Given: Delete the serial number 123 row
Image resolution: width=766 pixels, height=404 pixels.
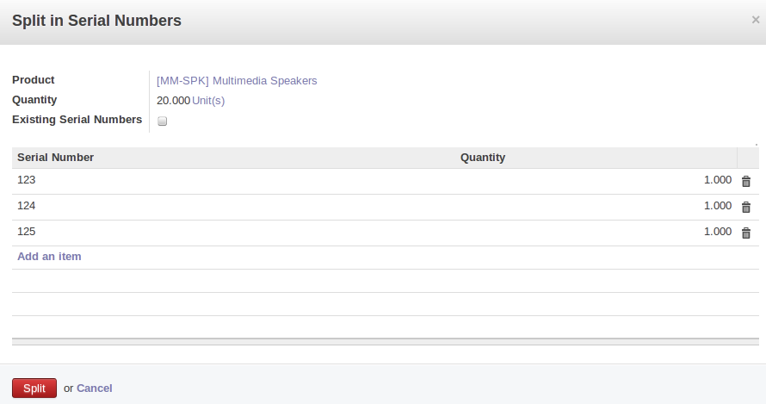Looking at the screenshot, I should point(746,182).
